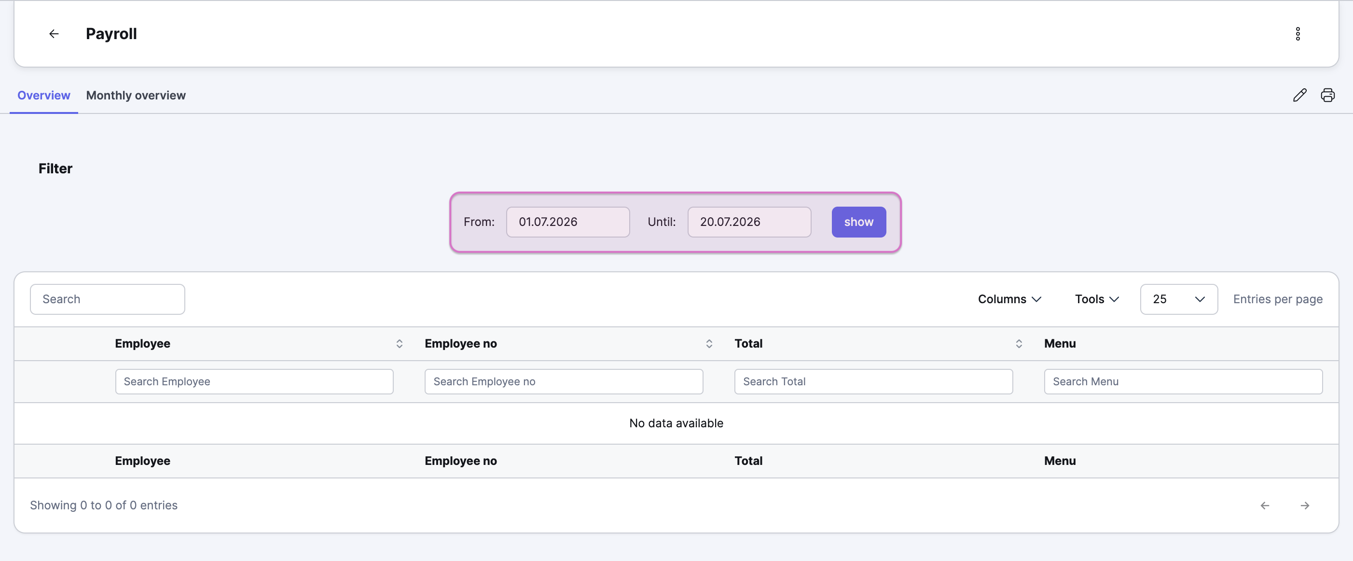Focus the main Search box
Viewport: 1353px width, 561px height.
[x=107, y=299]
